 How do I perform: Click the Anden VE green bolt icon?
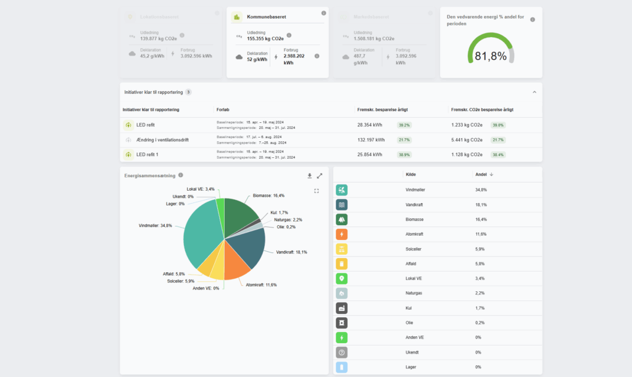[341, 338]
